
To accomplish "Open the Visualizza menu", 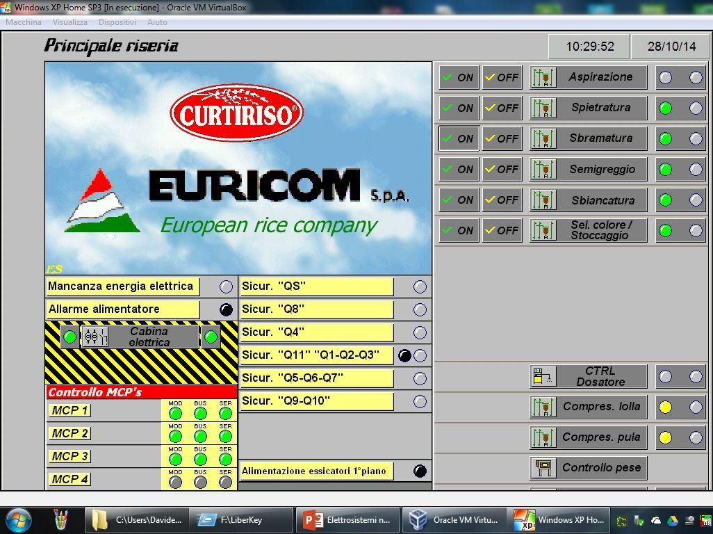I will 70,22.
